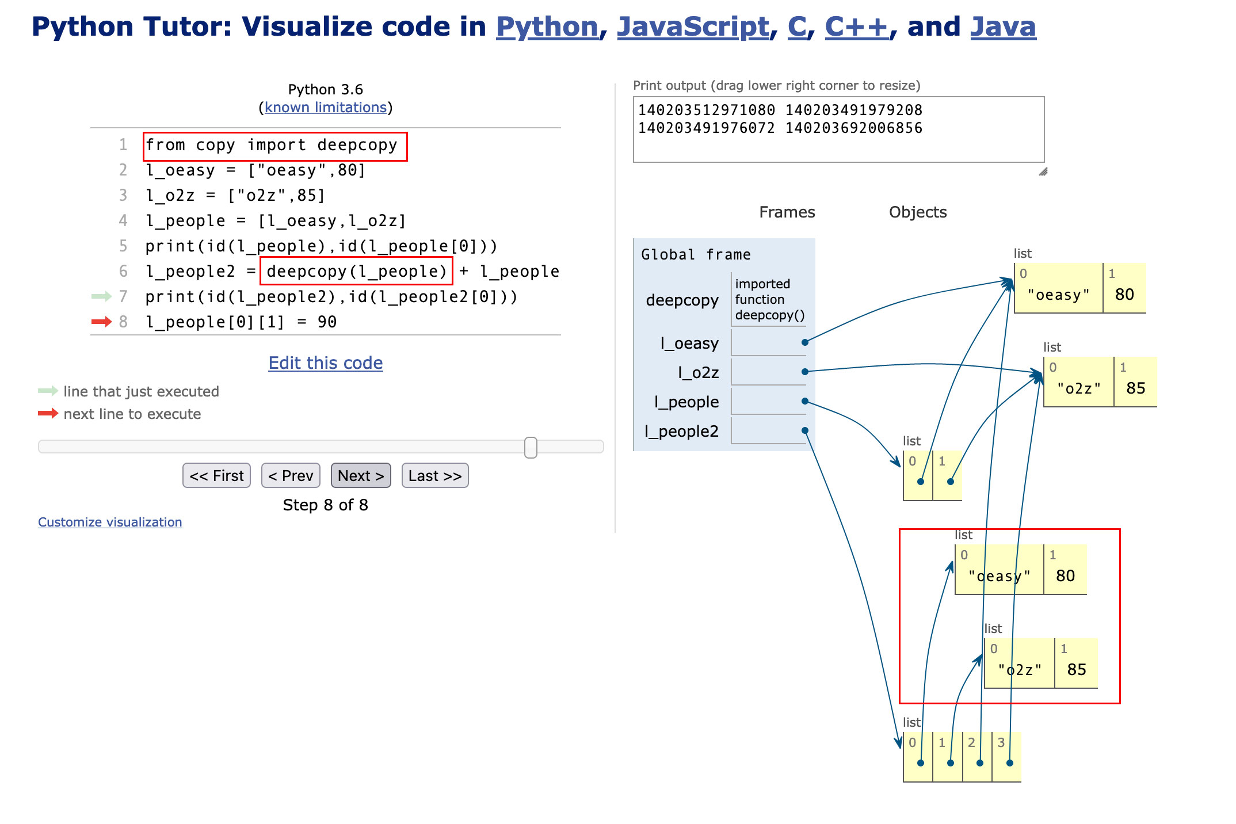
Task: Click first output id 140203512971080
Action: (x=707, y=110)
